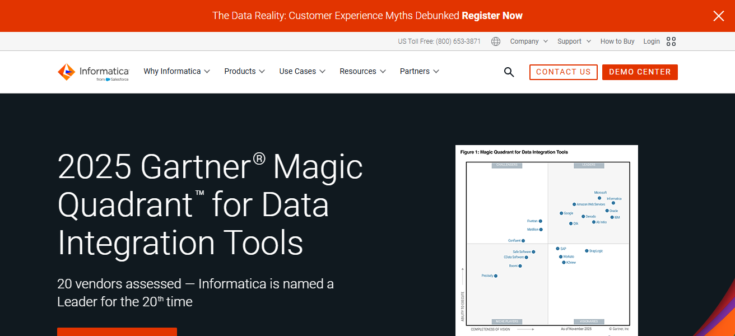The height and width of the screenshot is (336, 735).
Task: Open the Support menu in top bar
Action: (574, 41)
